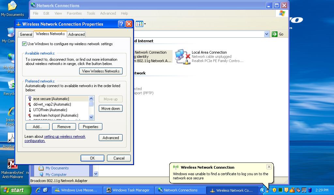Launch Internet Explorer from Quick Launch

pos(38,190)
